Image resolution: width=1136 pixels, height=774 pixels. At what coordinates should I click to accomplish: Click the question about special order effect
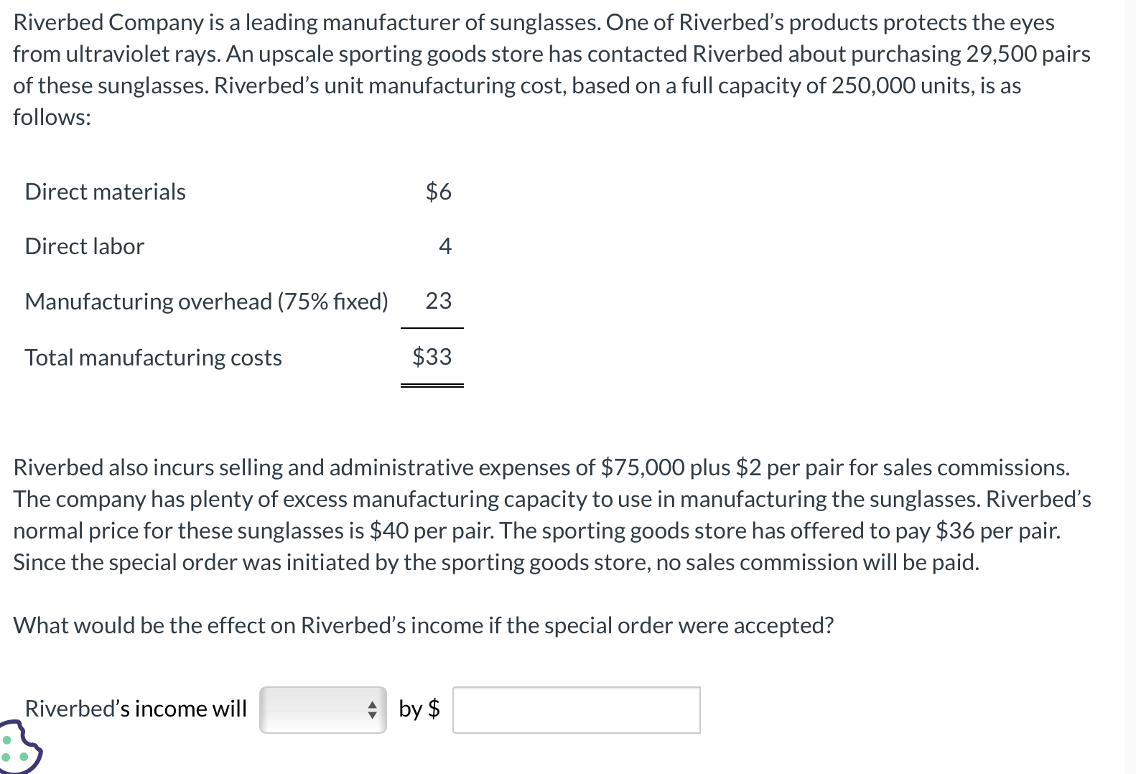[424, 625]
